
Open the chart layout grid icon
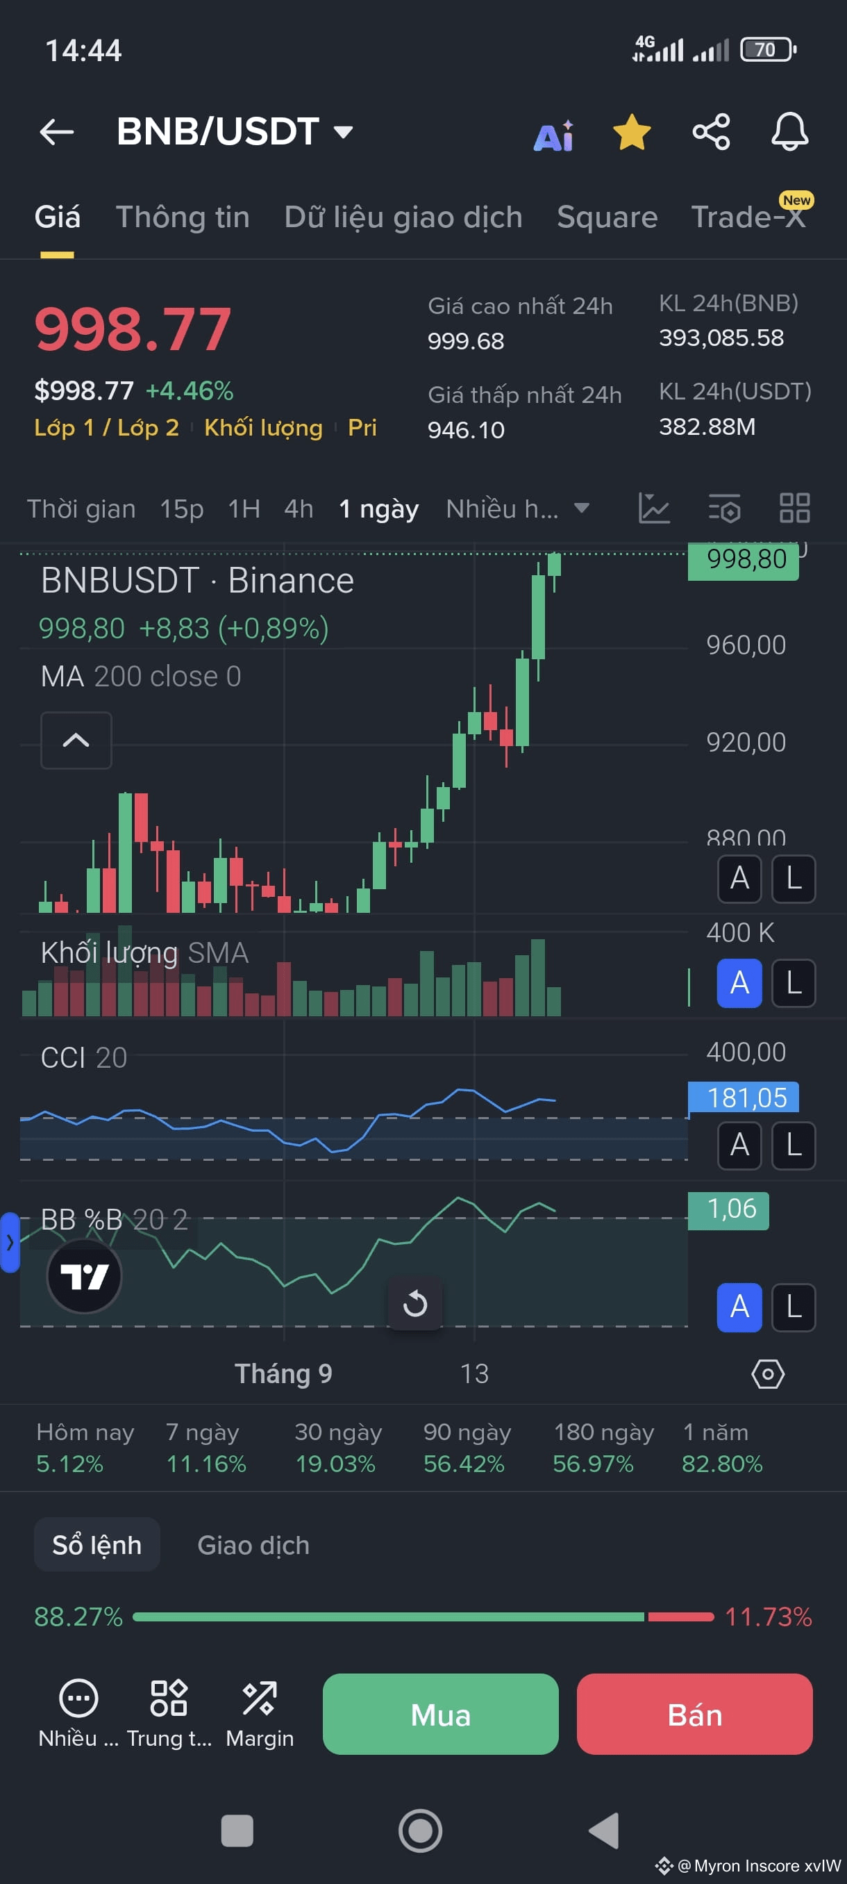coord(794,508)
